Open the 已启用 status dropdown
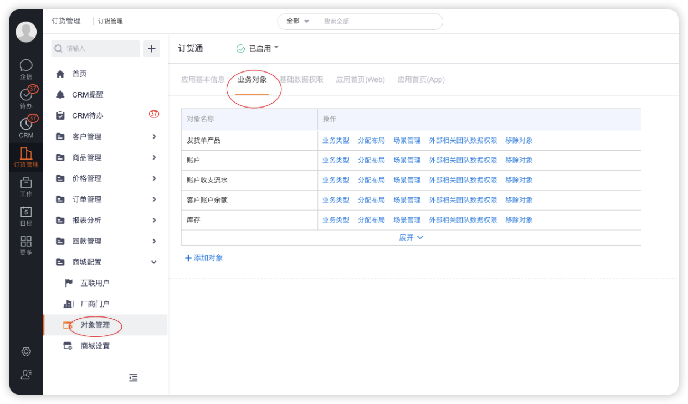 click(263, 49)
